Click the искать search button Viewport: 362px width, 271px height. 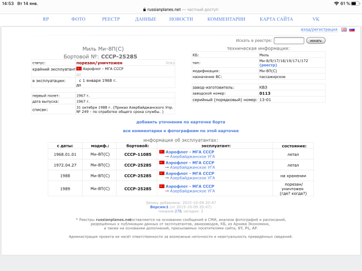(x=316, y=41)
